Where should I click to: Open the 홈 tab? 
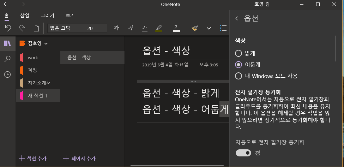7,16
